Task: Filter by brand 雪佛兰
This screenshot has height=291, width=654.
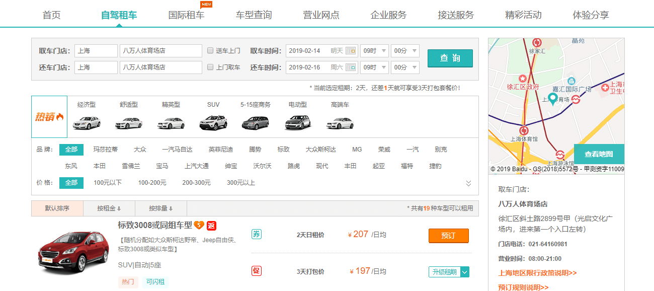Action: (x=131, y=166)
